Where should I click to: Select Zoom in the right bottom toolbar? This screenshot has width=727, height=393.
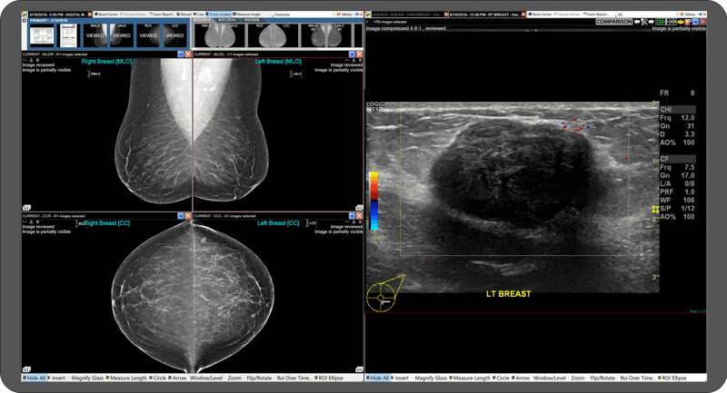tap(577, 378)
